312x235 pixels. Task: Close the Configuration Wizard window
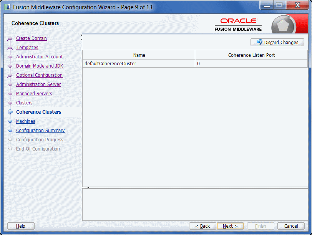click(297, 5)
